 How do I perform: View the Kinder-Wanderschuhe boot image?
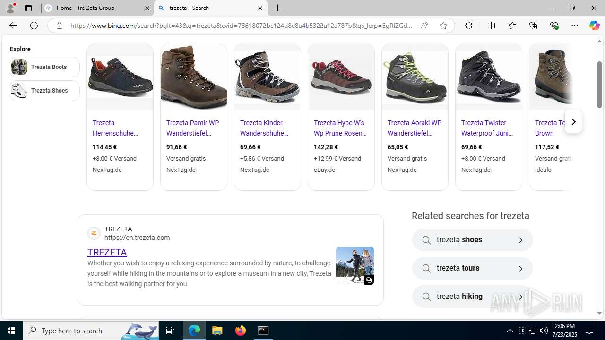point(268,77)
